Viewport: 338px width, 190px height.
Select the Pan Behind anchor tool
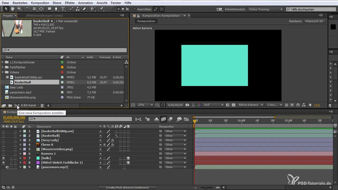(41, 9)
